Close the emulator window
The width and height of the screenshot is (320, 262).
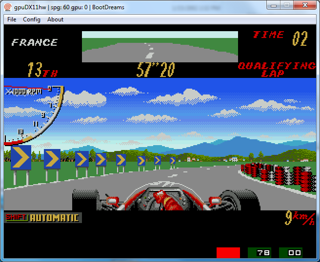305,5
